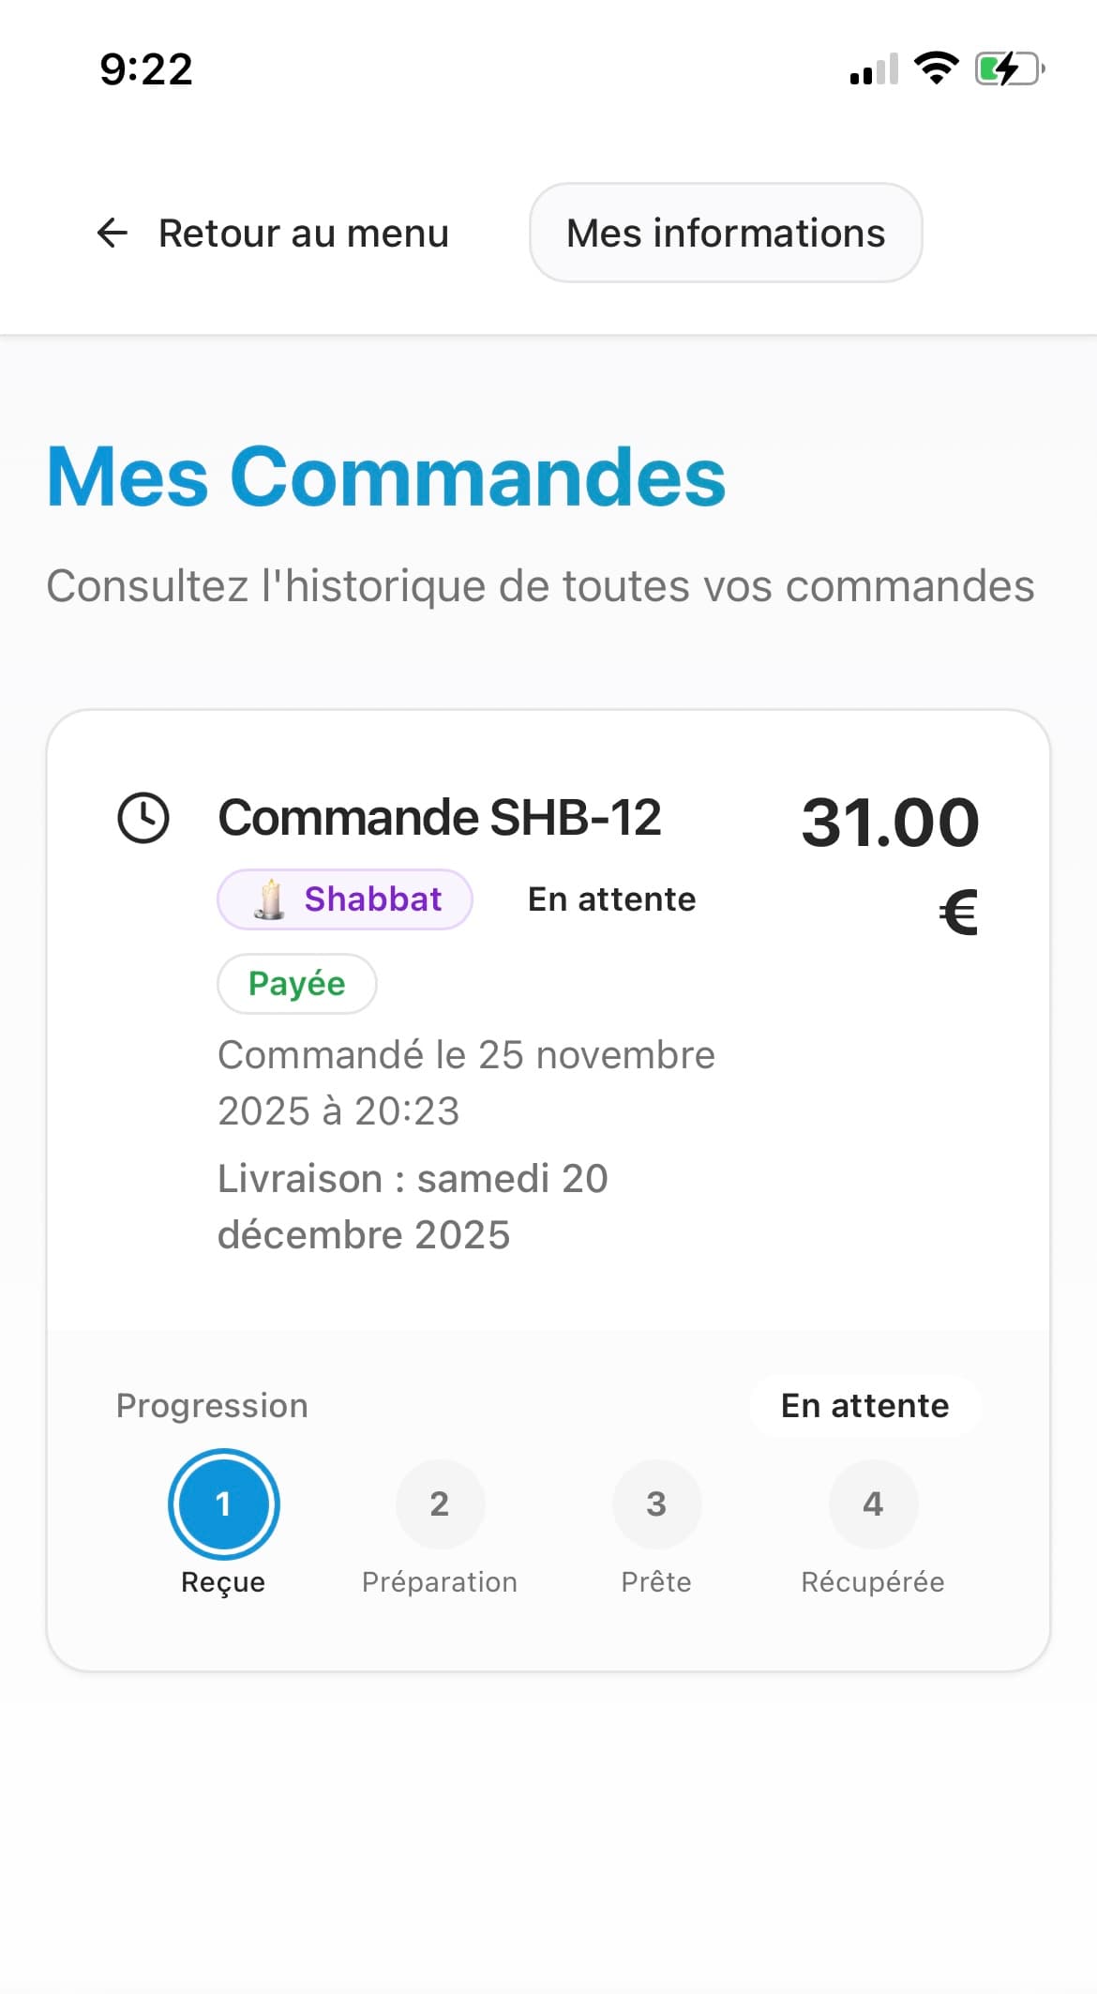This screenshot has height=1994, width=1097.
Task: Select step 3 Prête circle
Action: (656, 1503)
